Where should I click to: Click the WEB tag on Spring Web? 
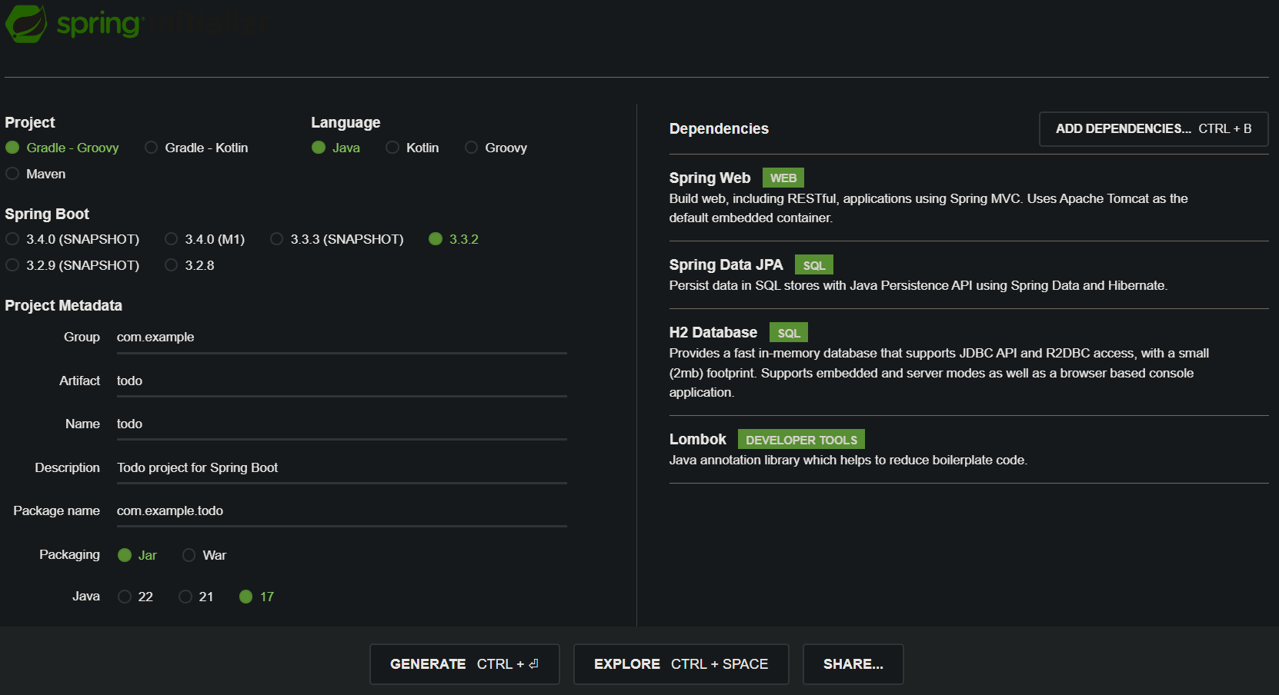783,178
